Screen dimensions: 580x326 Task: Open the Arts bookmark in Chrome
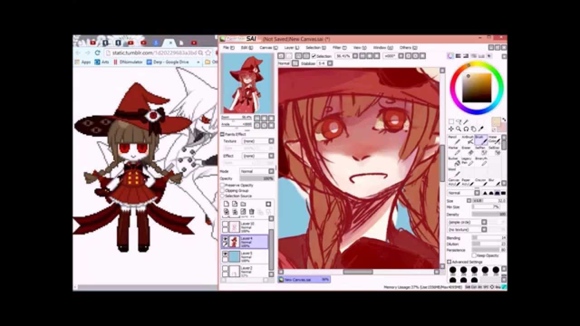(x=102, y=62)
